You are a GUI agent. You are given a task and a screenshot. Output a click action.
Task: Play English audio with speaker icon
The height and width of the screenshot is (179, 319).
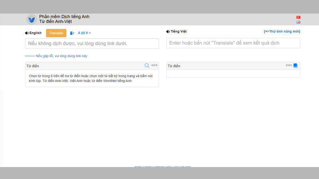pyautogui.click(x=27, y=33)
